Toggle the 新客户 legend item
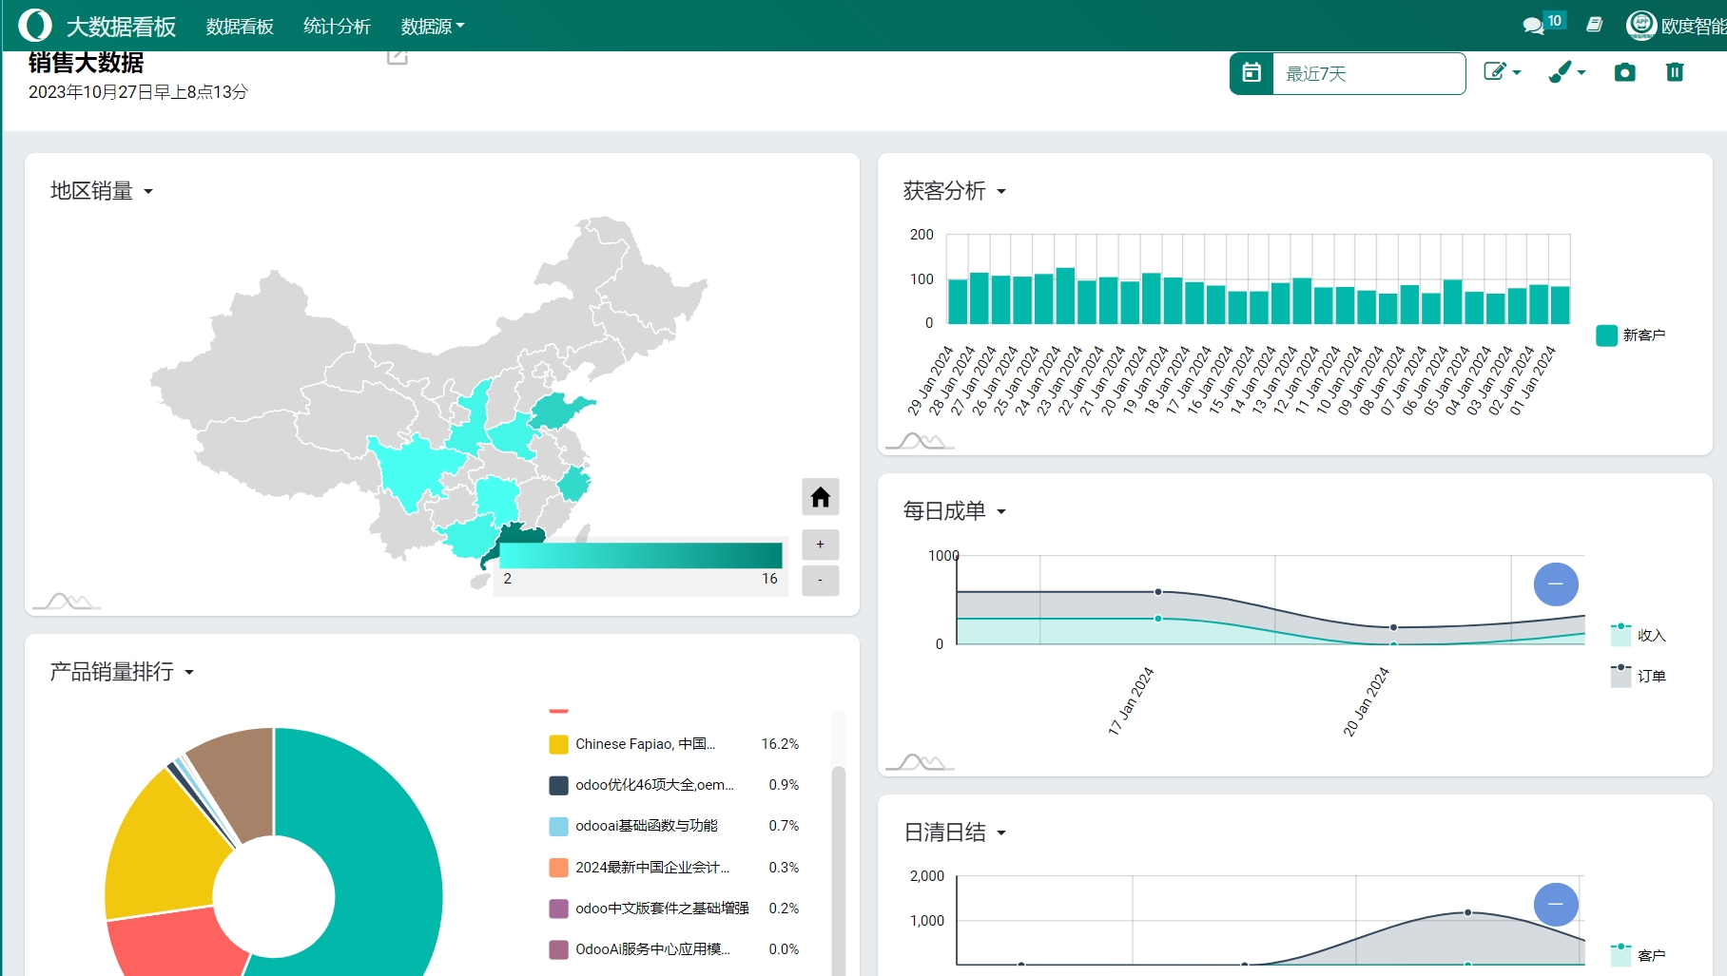 tap(1630, 335)
